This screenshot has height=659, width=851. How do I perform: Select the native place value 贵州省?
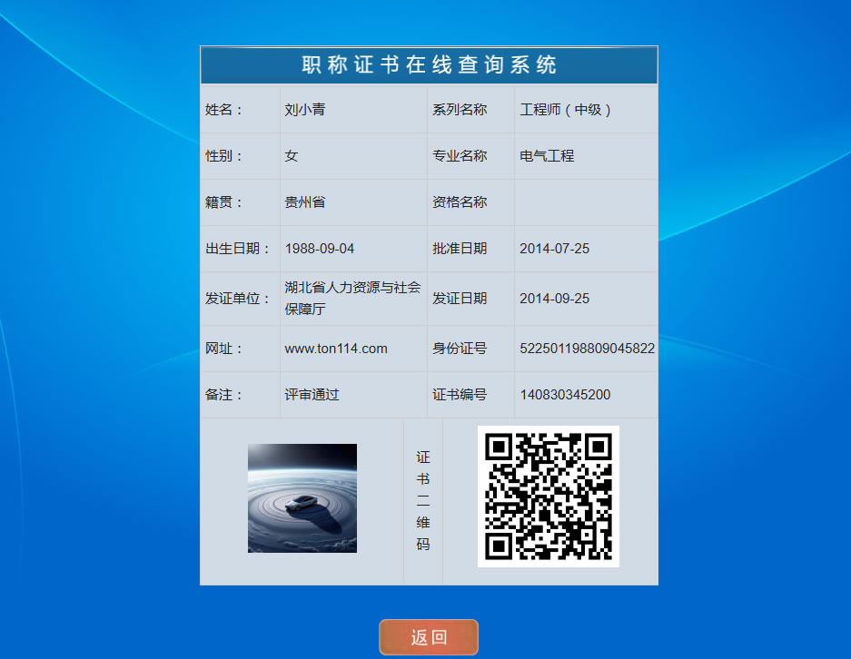[x=305, y=202]
